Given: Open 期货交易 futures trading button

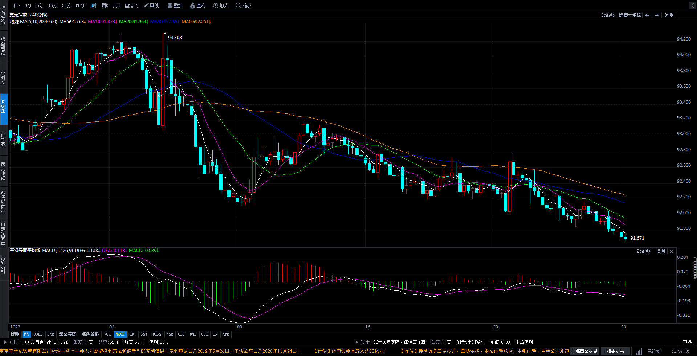Looking at the screenshot, I should [x=615, y=351].
